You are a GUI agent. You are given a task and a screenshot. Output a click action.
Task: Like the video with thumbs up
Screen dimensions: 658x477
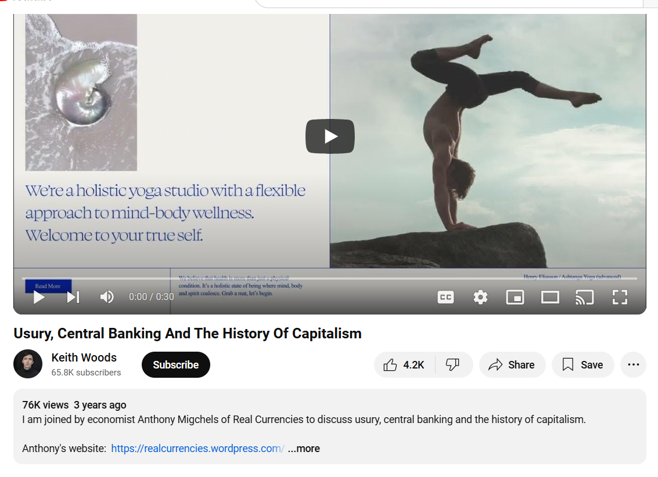point(404,364)
